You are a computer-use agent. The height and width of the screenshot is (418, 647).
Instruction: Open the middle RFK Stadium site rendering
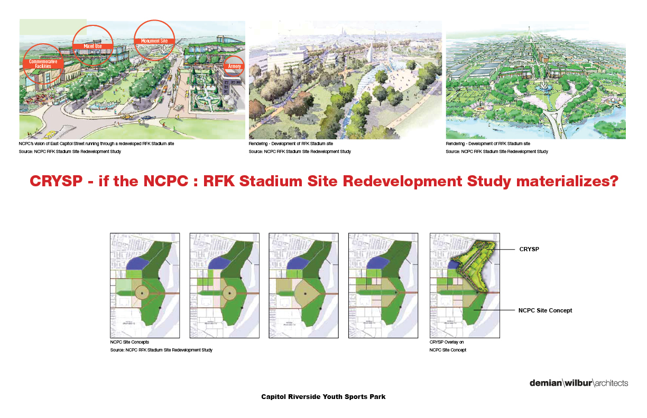click(345, 80)
